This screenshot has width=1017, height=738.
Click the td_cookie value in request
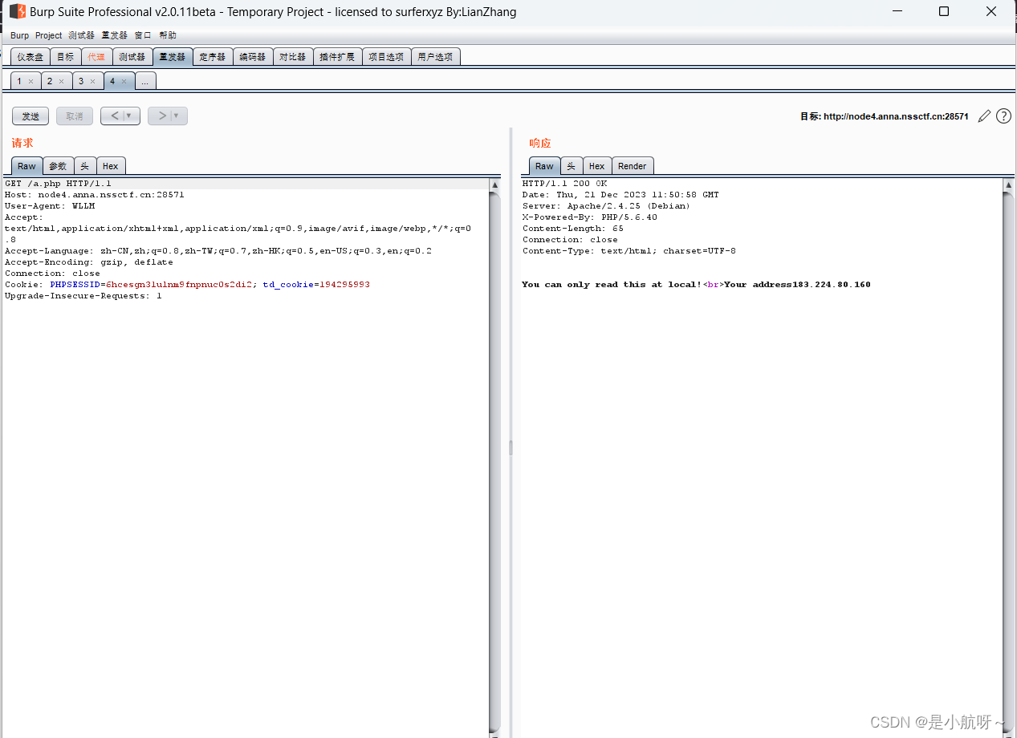click(344, 285)
